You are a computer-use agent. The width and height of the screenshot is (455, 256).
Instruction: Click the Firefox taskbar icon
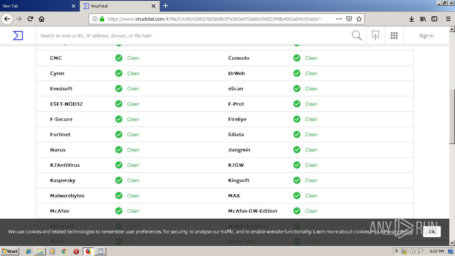point(88,251)
